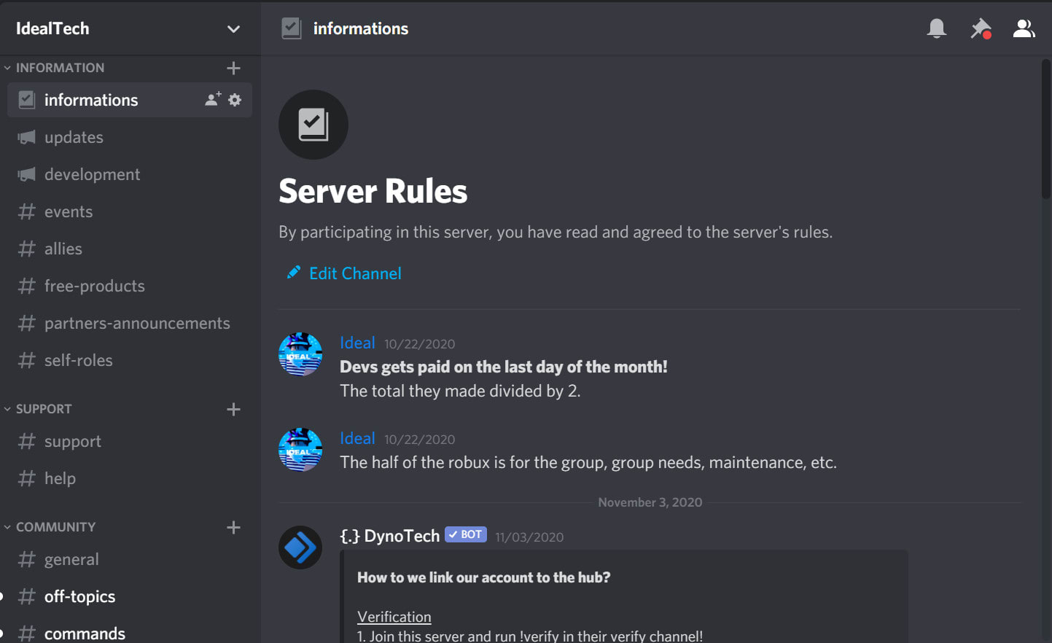Click the vertical scrollbar in the chat
Viewport: 1052px width, 643px height.
(x=1046, y=131)
